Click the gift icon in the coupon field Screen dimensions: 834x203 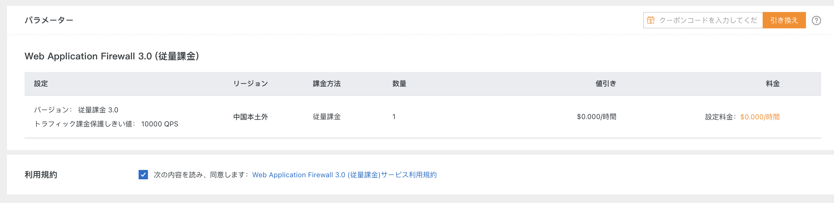click(650, 20)
